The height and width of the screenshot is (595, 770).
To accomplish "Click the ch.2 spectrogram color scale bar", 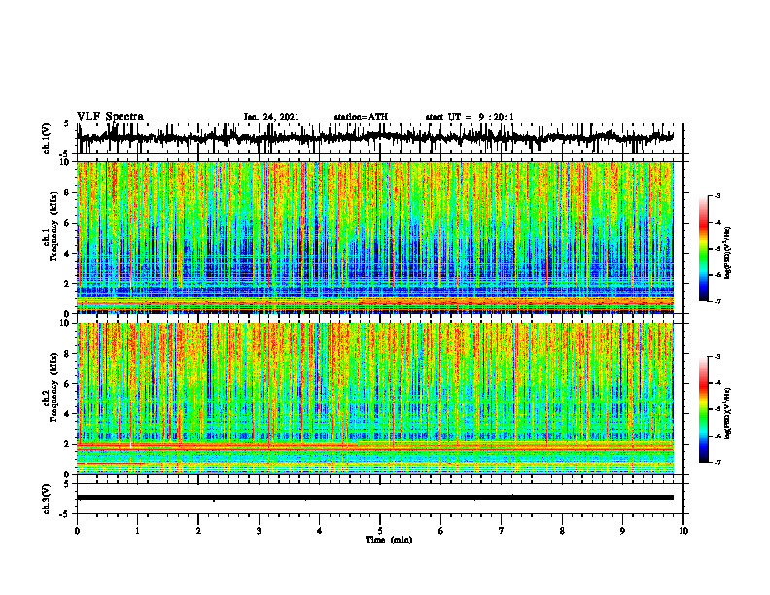I will click(703, 409).
